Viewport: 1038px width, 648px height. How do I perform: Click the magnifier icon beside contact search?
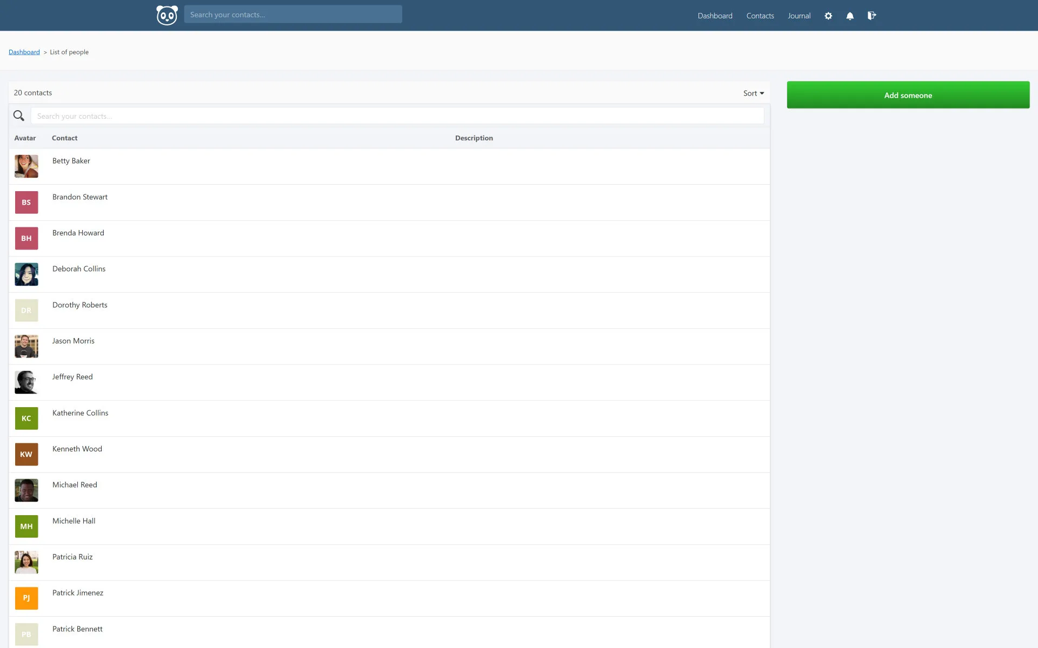[x=19, y=116]
